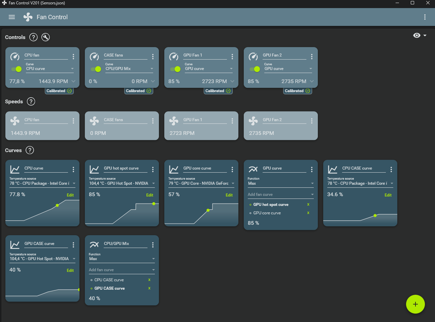
Task: Open the Add fan curve dropdown in CPU/GPU Mix
Action: click(x=122, y=269)
